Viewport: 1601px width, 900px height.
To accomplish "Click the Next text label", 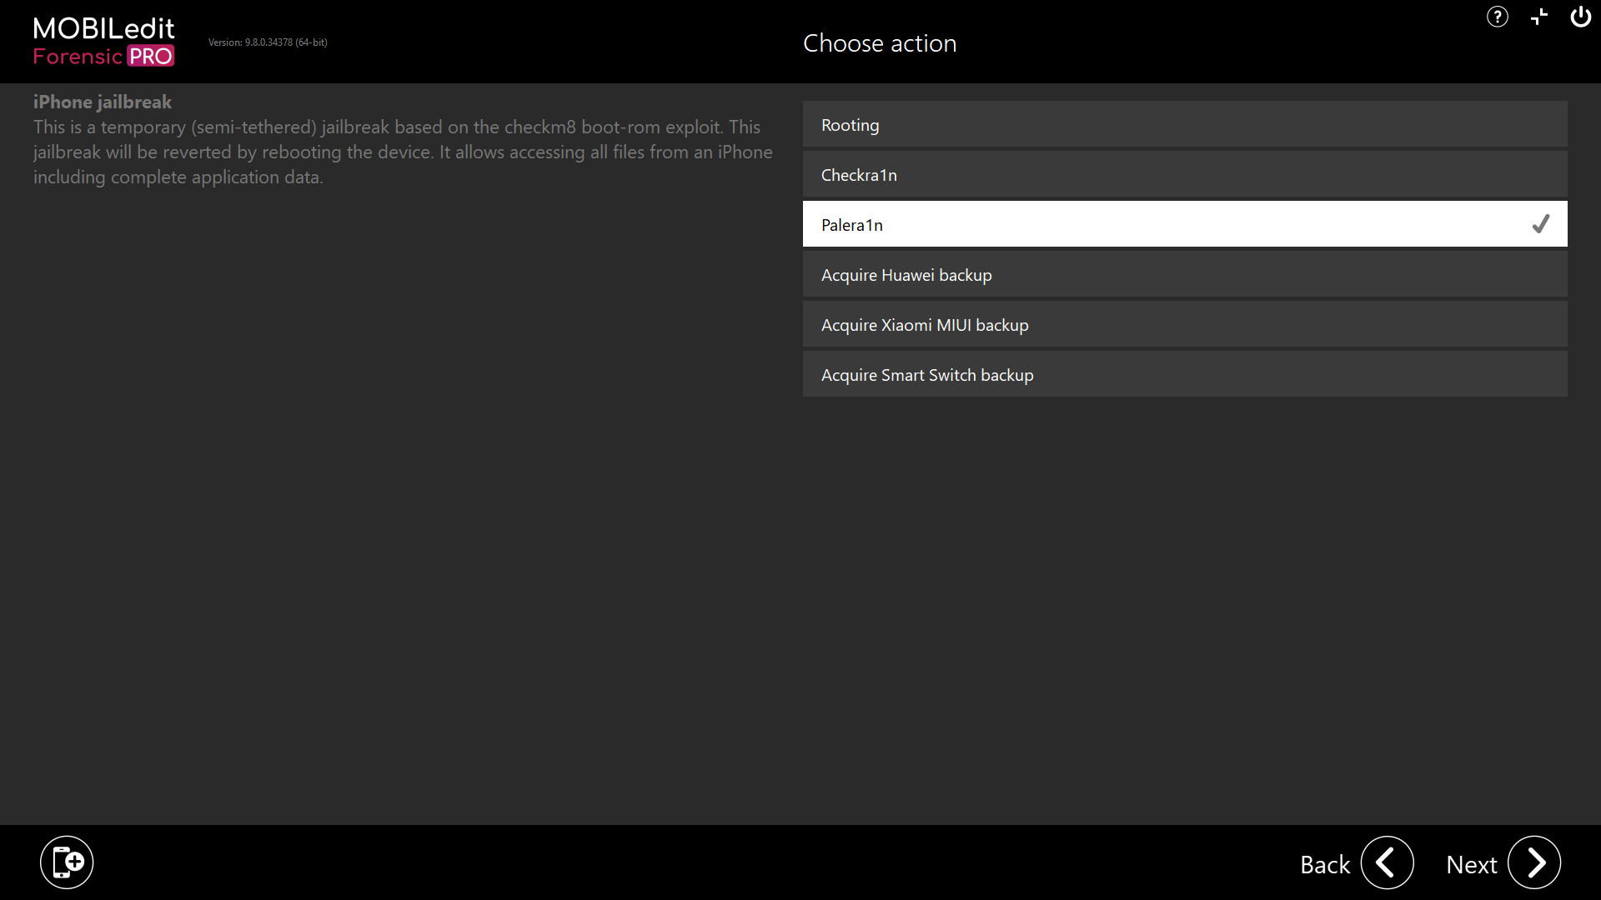I will pos(1472,865).
